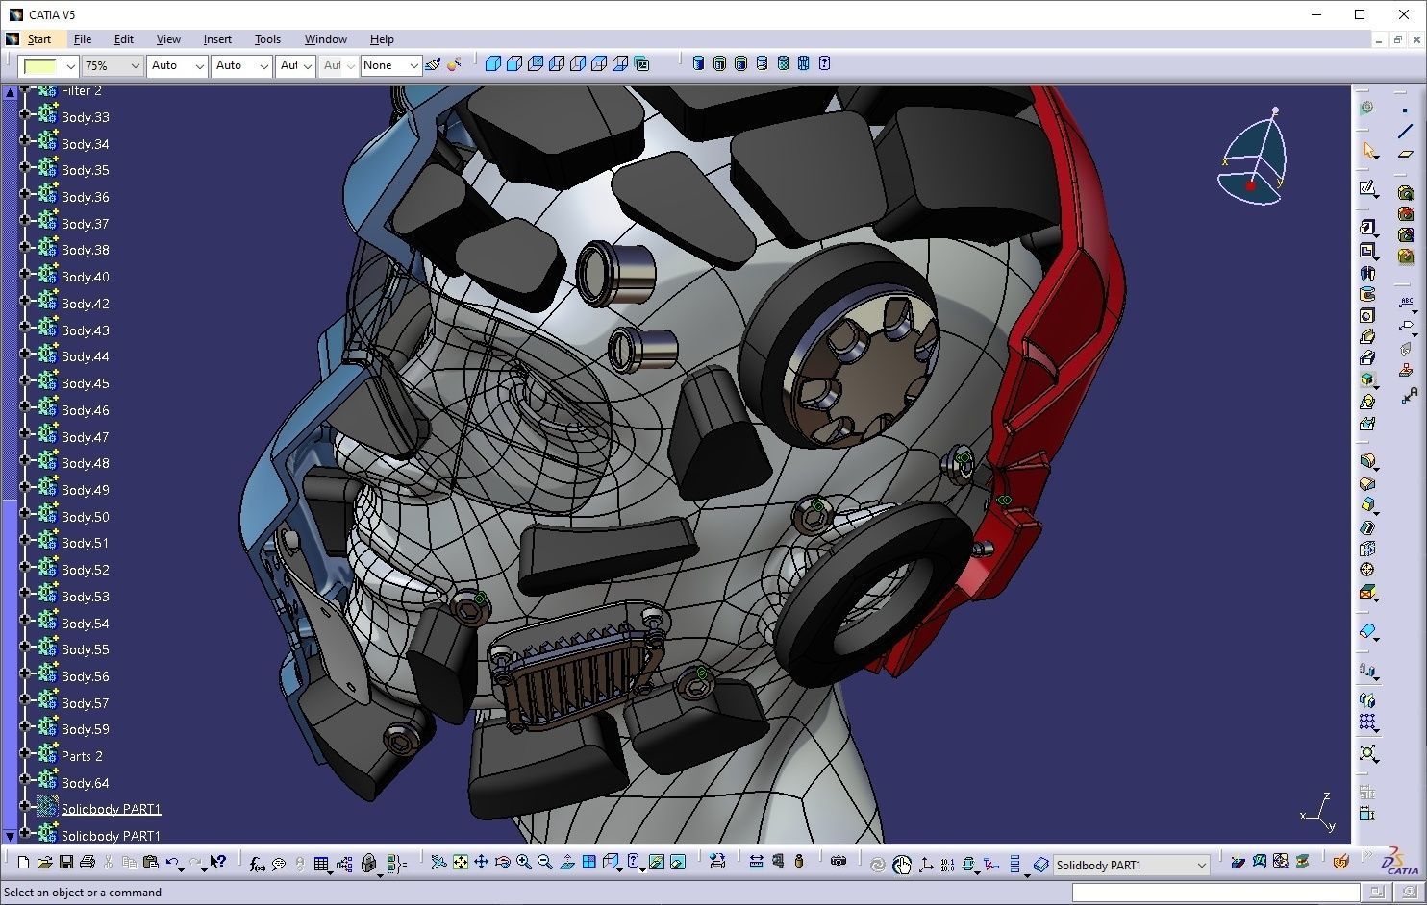Screen dimensions: 1427x905
Task: Click the tree scroll down arrow
Action: click(10, 837)
